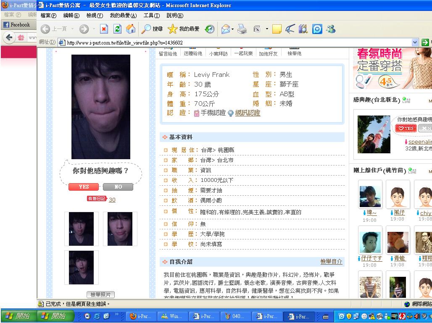This screenshot has width=432, height=323.
Task: Go to the Home page icon
Action: point(131,29)
